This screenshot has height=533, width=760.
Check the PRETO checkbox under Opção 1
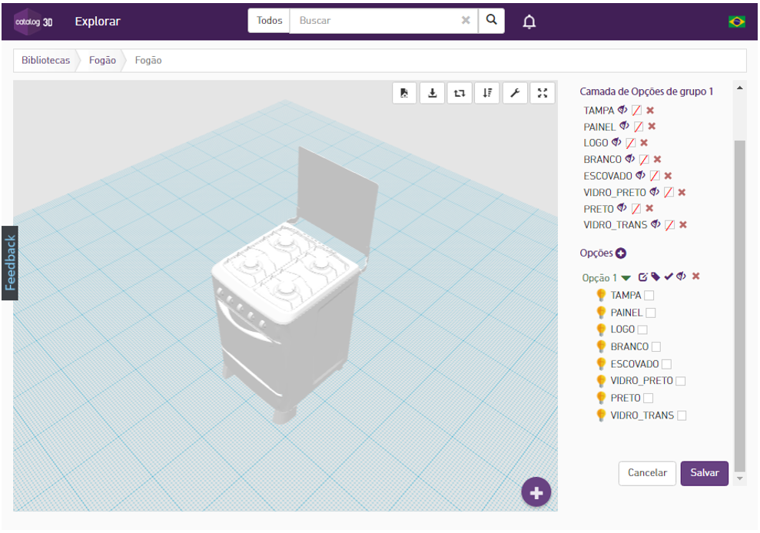648,399
